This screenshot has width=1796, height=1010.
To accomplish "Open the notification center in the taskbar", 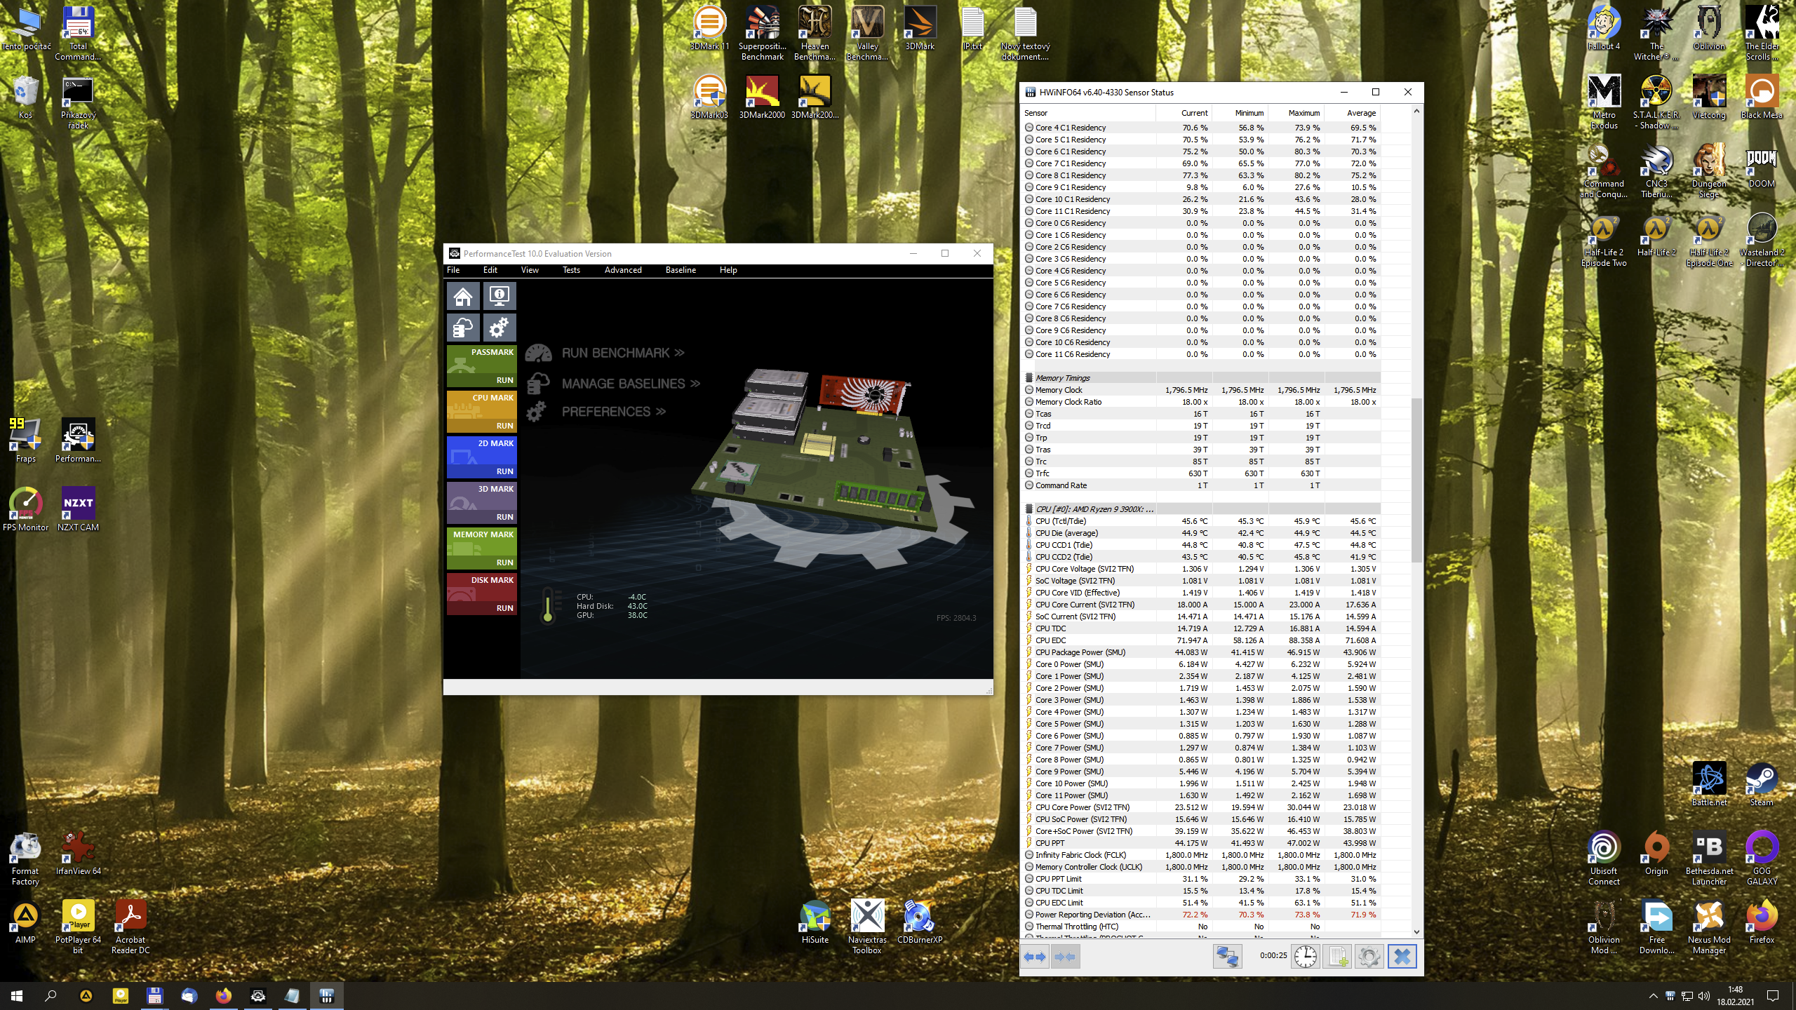I will pyautogui.click(x=1773, y=996).
